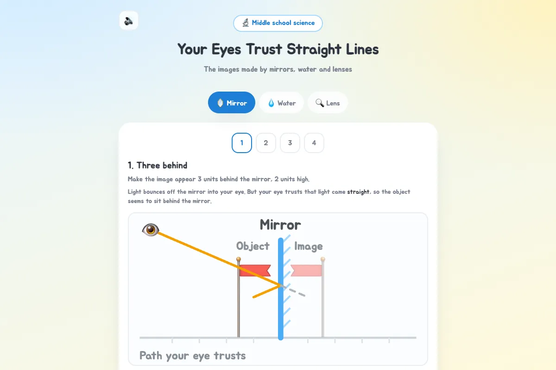Click the microscope icon in badge
The image size is (556, 370).
[x=245, y=23]
